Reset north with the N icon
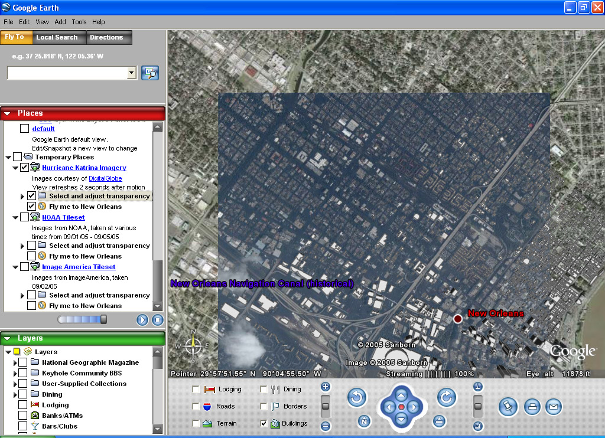 (x=364, y=421)
